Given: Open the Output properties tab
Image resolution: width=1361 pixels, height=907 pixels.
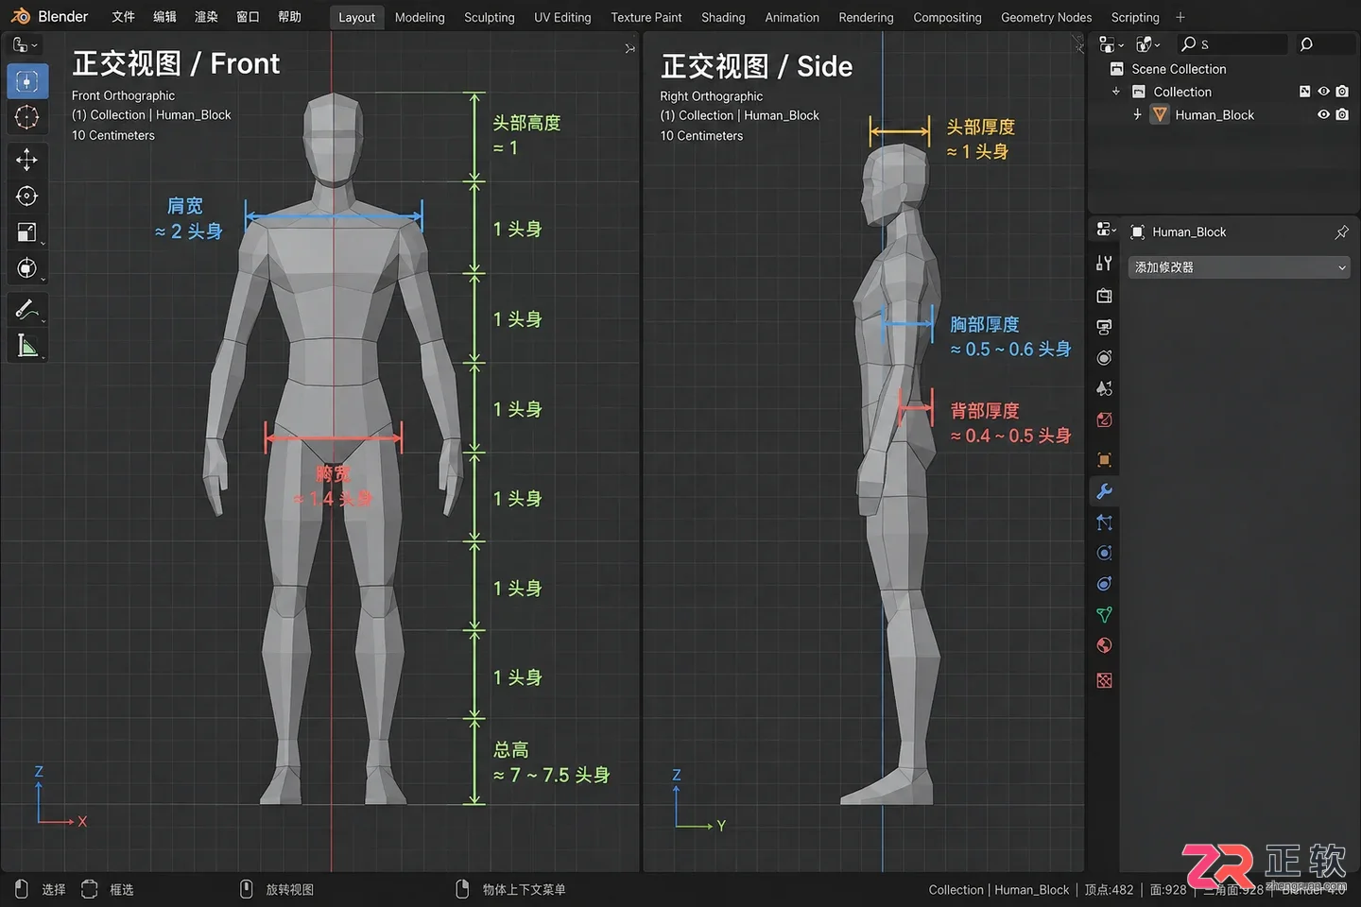Looking at the screenshot, I should click(1104, 327).
